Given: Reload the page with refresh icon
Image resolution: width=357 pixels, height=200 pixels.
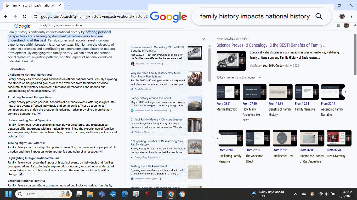Looking at the screenshot, I should 25,16.
